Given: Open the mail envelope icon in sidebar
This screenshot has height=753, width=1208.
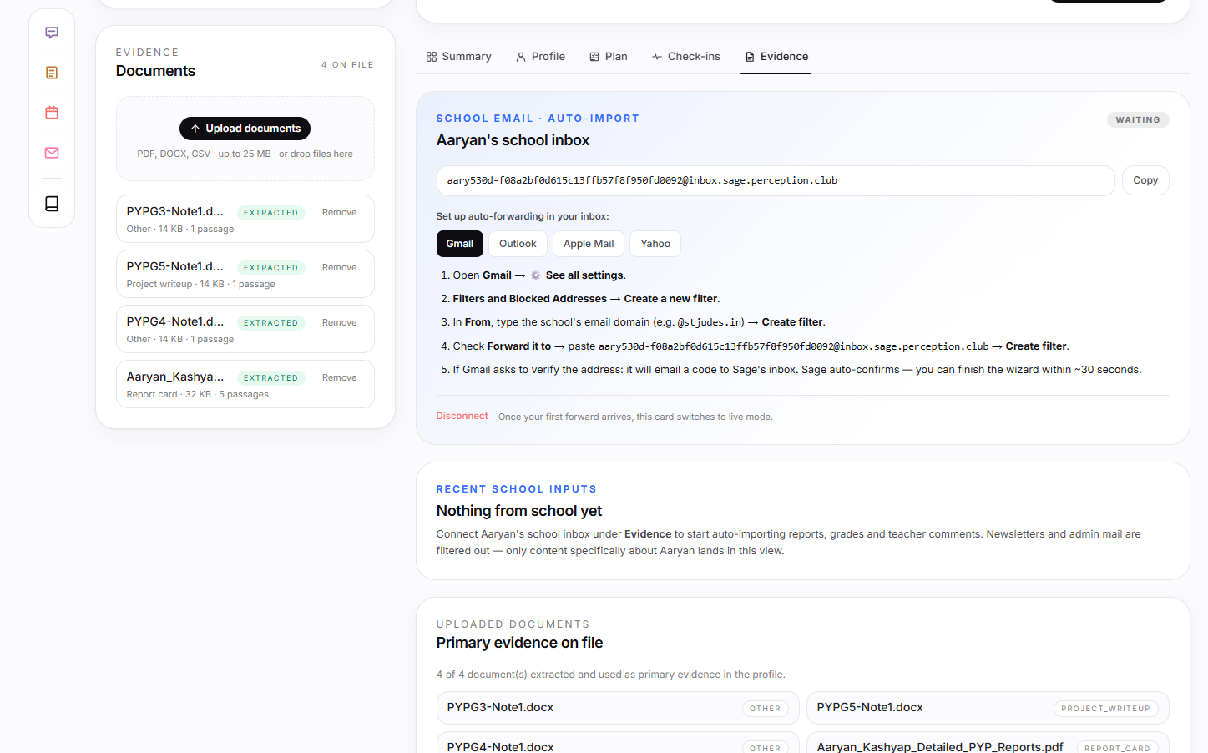Looking at the screenshot, I should [52, 153].
